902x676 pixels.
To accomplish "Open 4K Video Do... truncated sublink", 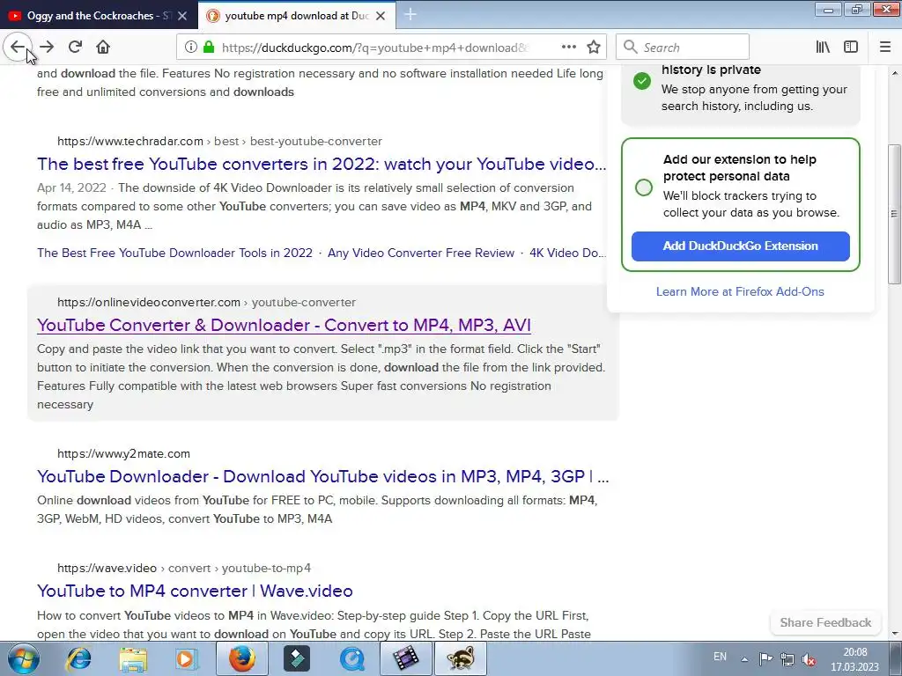I will [568, 253].
